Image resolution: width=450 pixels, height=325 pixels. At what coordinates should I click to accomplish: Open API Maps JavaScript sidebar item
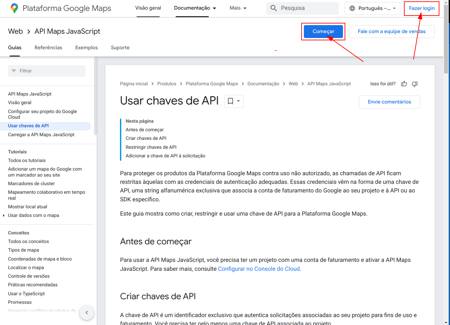(30, 94)
